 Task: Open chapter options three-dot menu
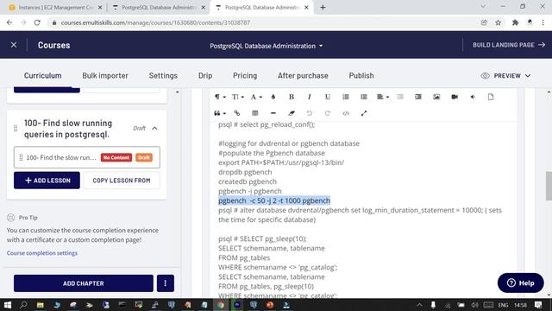click(x=165, y=283)
